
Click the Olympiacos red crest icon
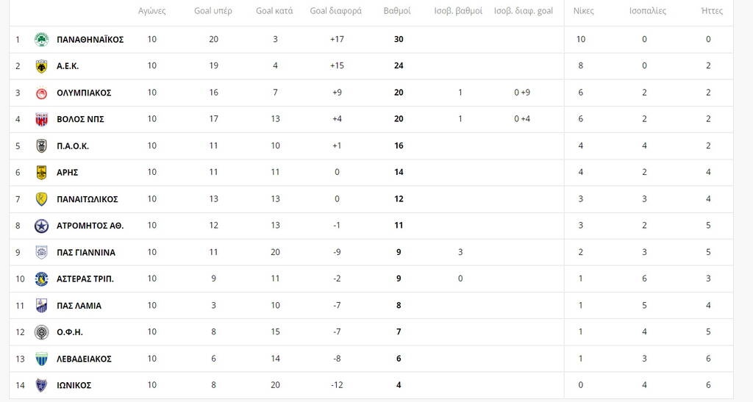(41, 93)
